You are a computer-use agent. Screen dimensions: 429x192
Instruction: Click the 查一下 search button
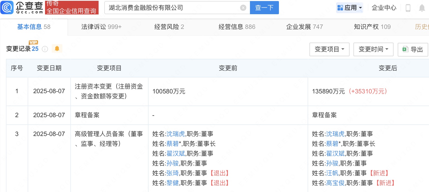264,7
